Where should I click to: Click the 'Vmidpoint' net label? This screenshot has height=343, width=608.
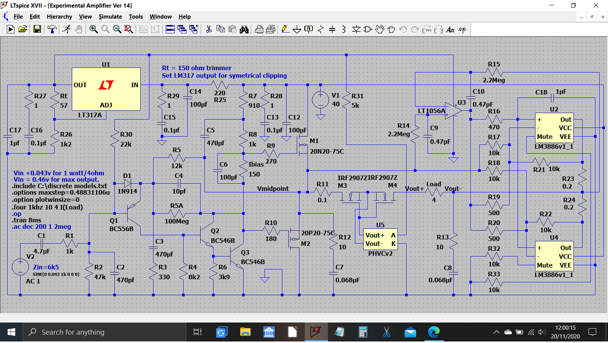(273, 189)
